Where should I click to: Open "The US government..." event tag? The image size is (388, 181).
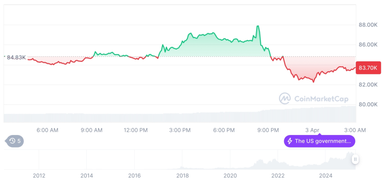point(319,141)
